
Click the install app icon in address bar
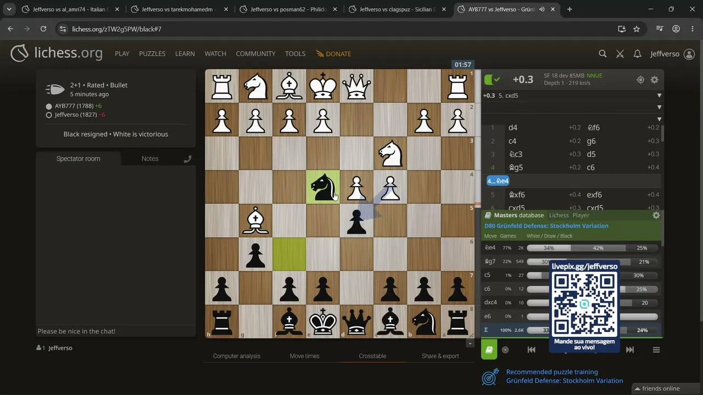[622, 29]
